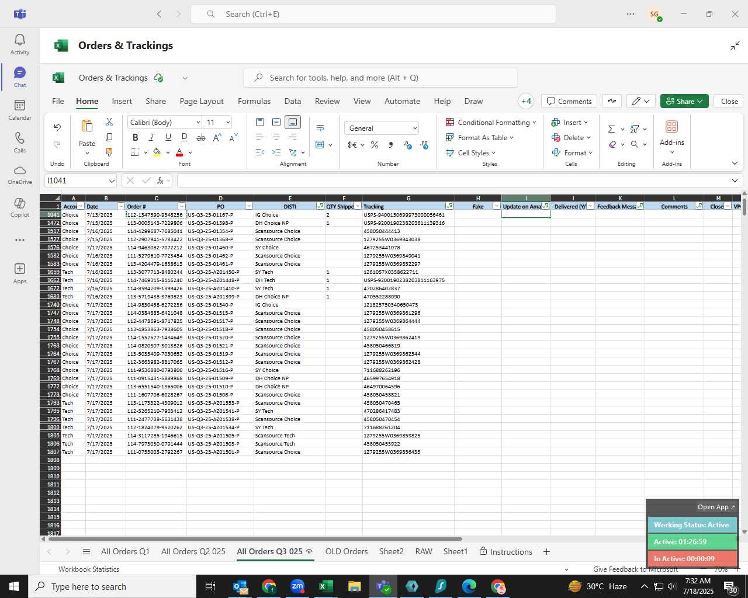Toggle Underline formatting
The image size is (748, 598).
pyautogui.click(x=168, y=137)
